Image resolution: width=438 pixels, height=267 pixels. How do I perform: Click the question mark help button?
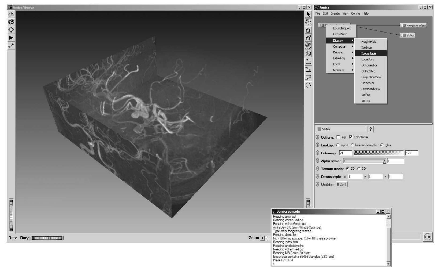[370, 129]
